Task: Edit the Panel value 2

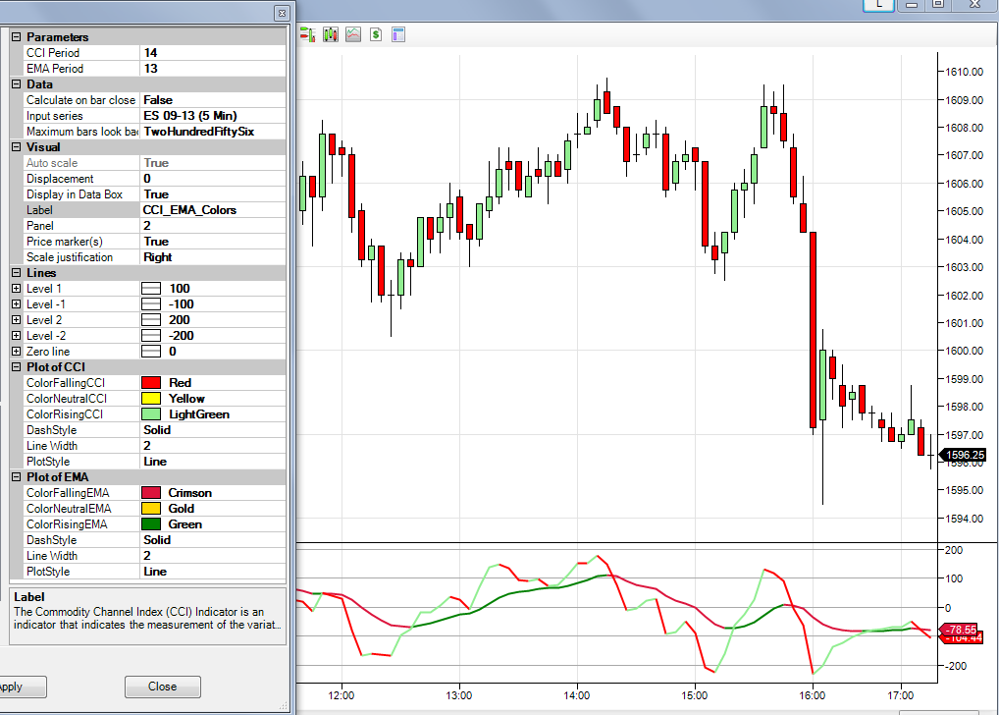Action: [213, 226]
